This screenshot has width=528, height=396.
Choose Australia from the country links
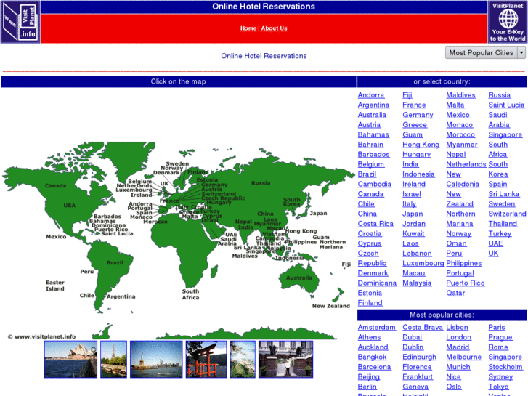372,115
